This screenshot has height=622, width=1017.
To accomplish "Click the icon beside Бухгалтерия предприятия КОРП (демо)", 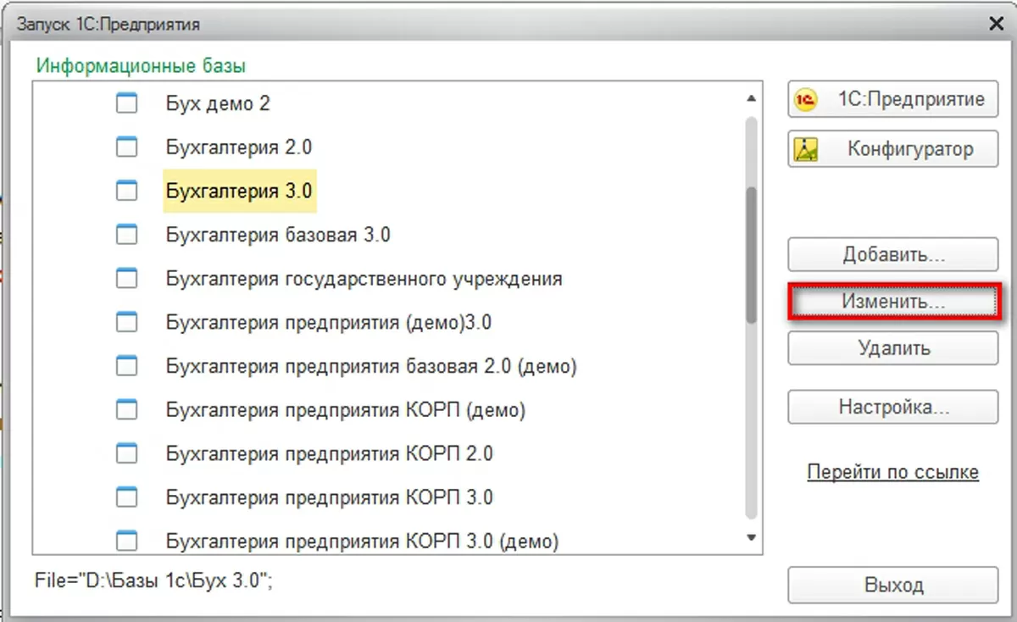I will click(x=126, y=410).
